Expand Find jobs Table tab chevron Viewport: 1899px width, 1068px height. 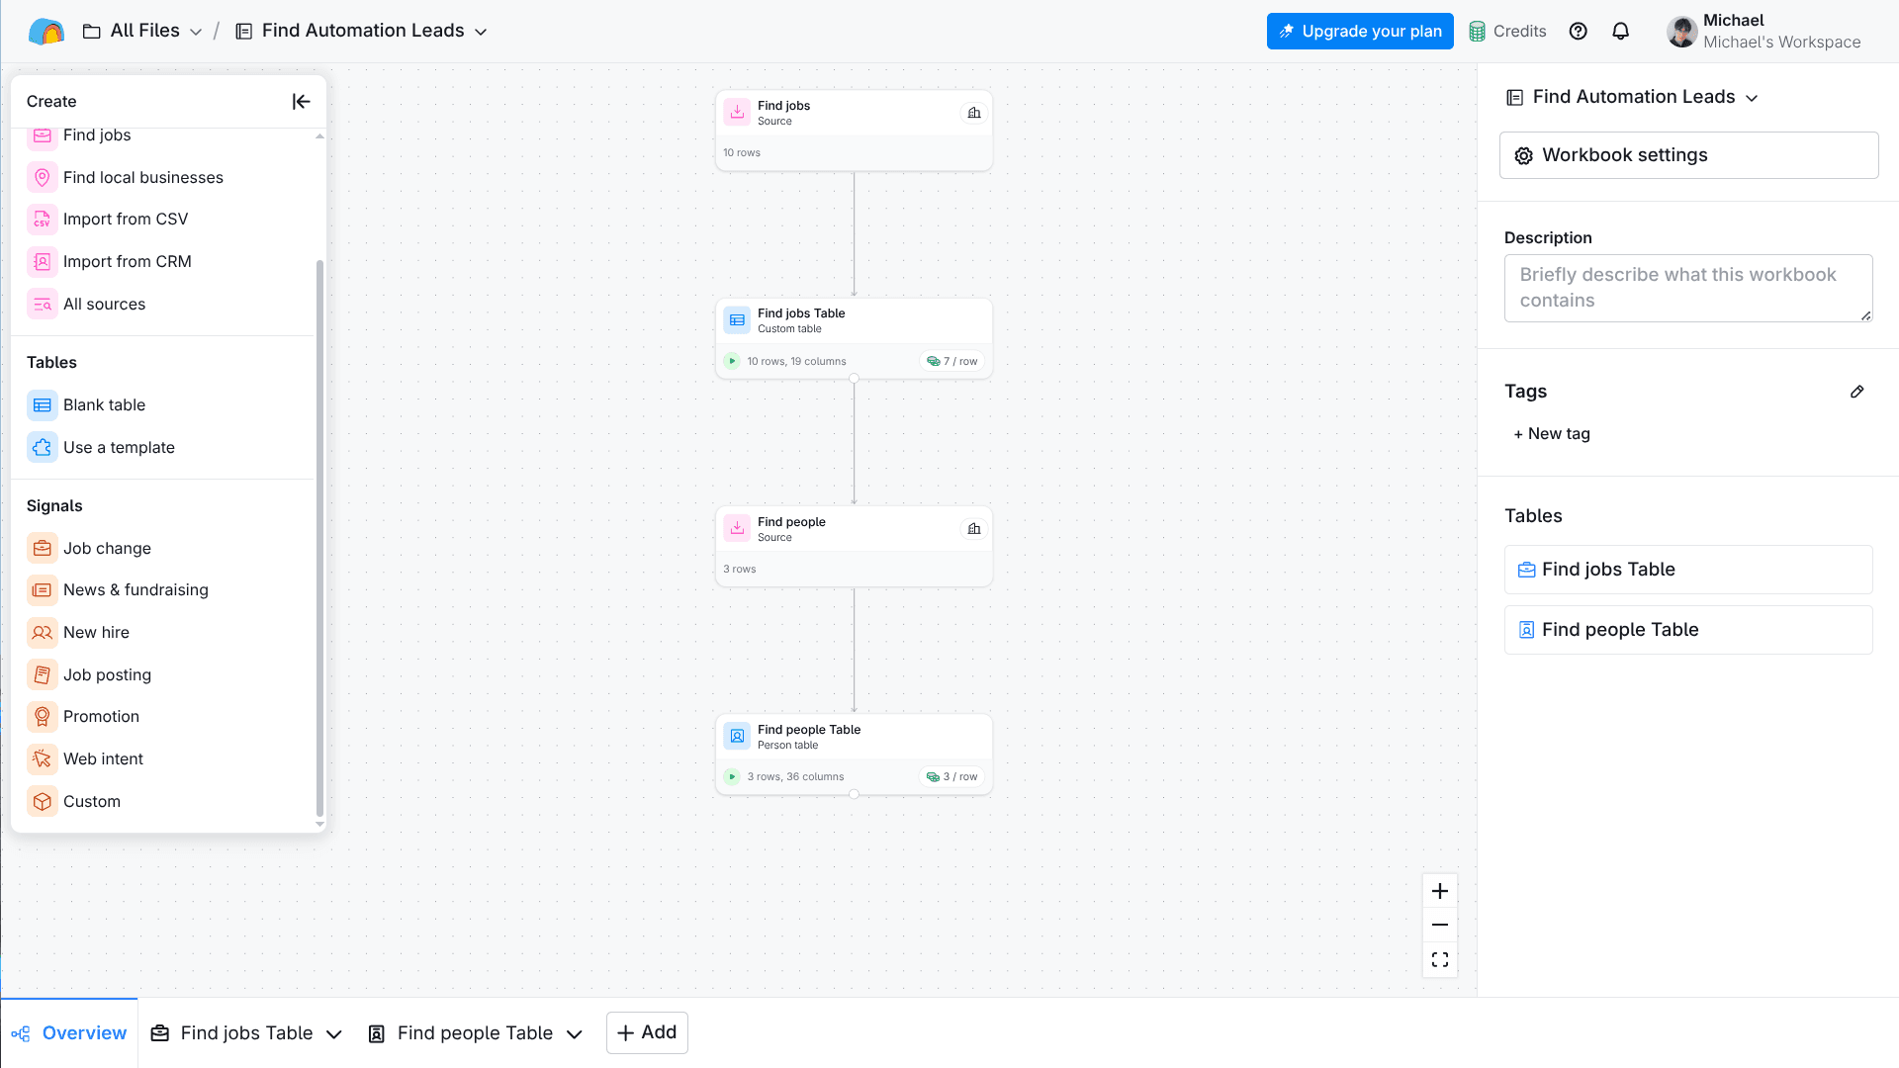[334, 1034]
